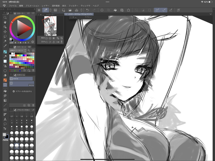Select brush size 170
The image size is (215, 161).
(17, 146)
